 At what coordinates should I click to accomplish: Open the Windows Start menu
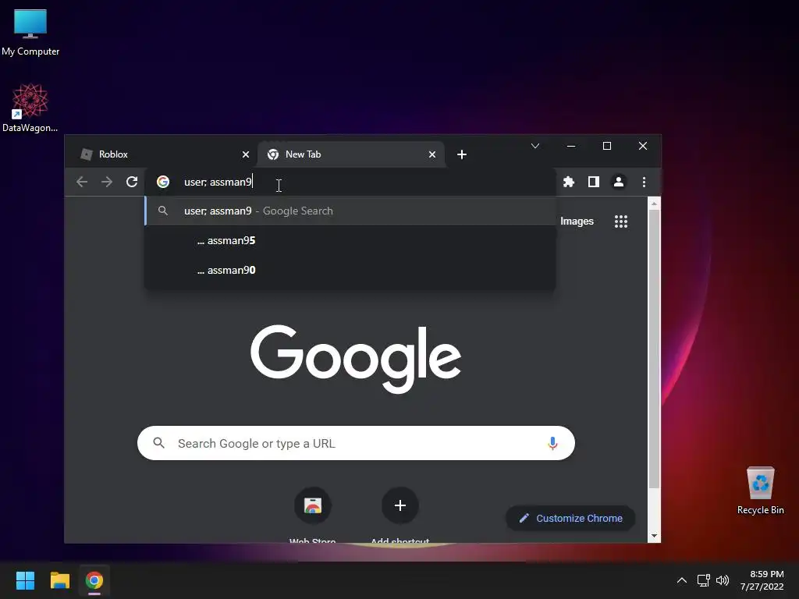pos(25,580)
